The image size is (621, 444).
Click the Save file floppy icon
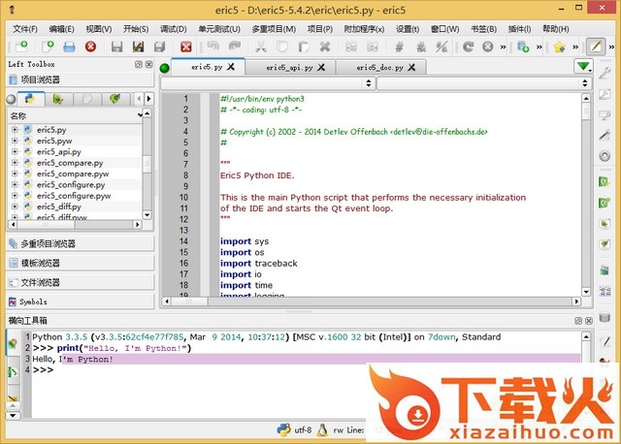(116, 47)
